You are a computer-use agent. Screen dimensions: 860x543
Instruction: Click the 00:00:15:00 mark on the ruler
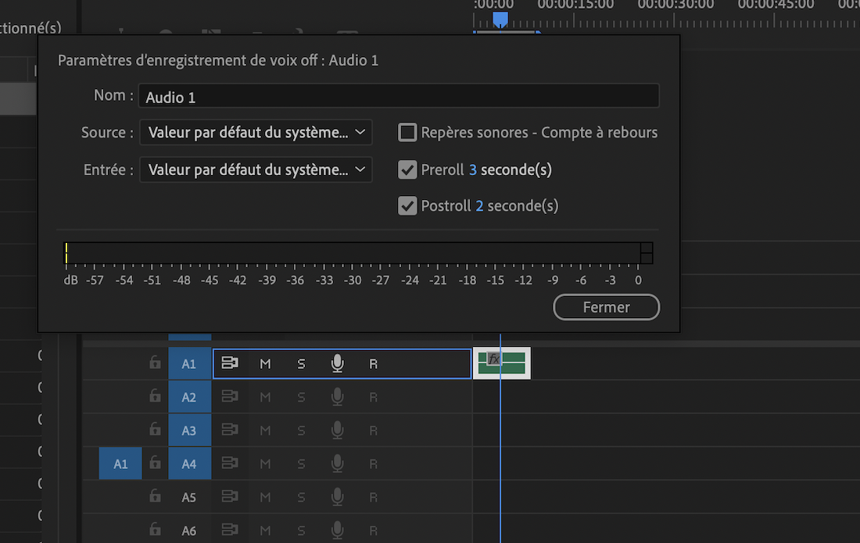[575, 5]
